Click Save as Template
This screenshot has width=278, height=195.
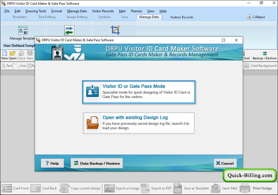click(191, 188)
